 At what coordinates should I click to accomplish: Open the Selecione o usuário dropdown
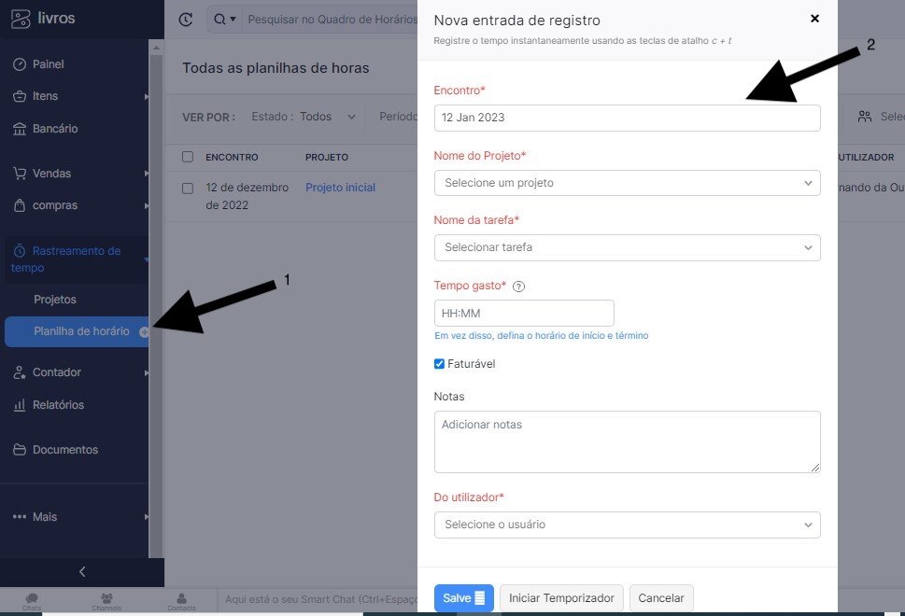click(x=627, y=525)
